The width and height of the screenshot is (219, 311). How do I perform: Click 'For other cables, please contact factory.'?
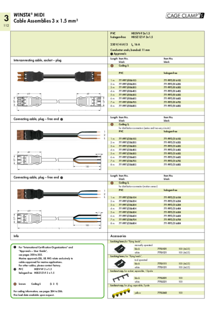pyautogui.click(x=40, y=265)
